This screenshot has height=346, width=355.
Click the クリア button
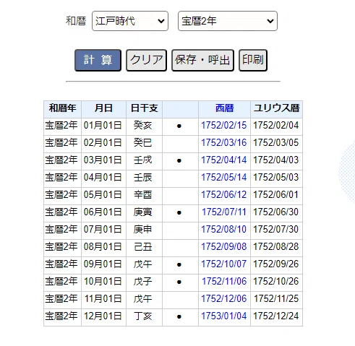point(146,60)
